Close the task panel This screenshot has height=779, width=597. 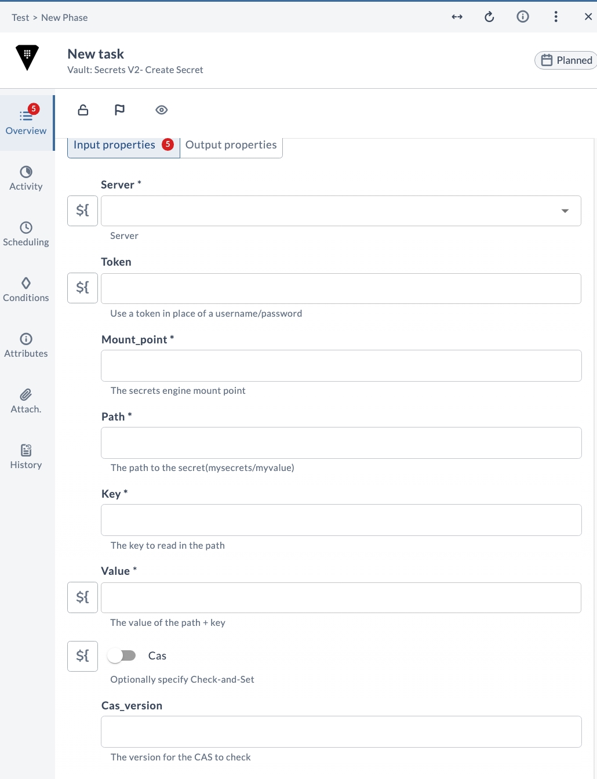(588, 17)
